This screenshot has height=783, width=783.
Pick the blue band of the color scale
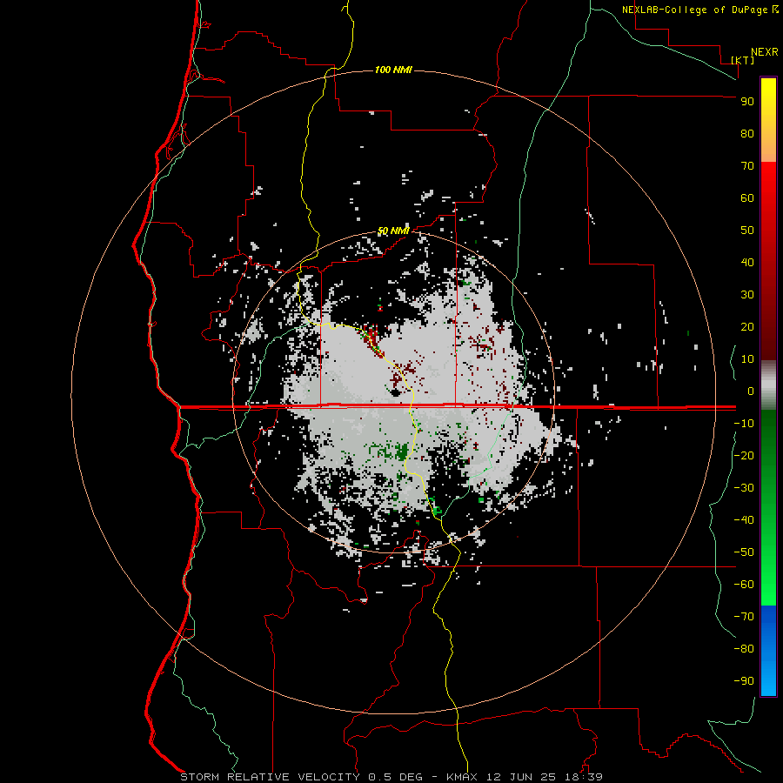tap(768, 650)
